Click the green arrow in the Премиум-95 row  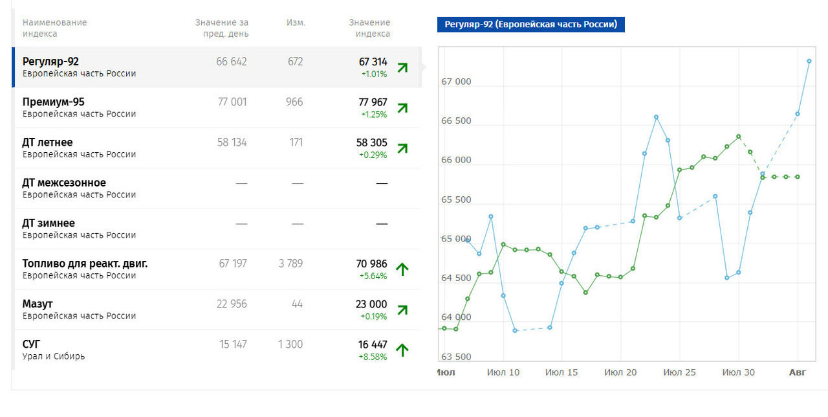402,107
